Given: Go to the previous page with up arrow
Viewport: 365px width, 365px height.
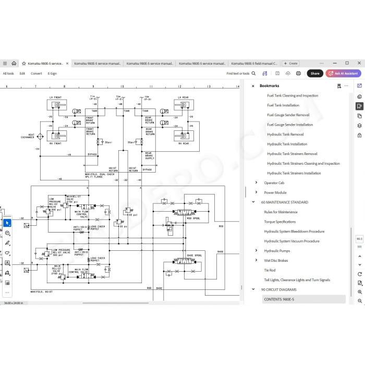Looking at the screenshot, I should [x=360, y=257].
